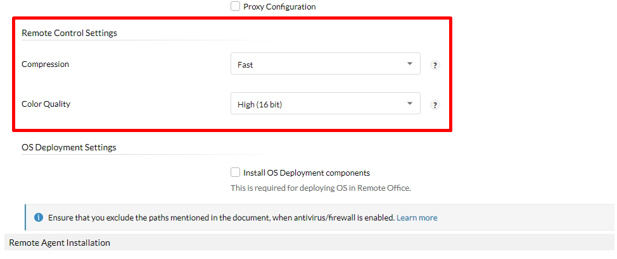
Task: Click the OS Deployment Settings heading
Action: tap(69, 148)
